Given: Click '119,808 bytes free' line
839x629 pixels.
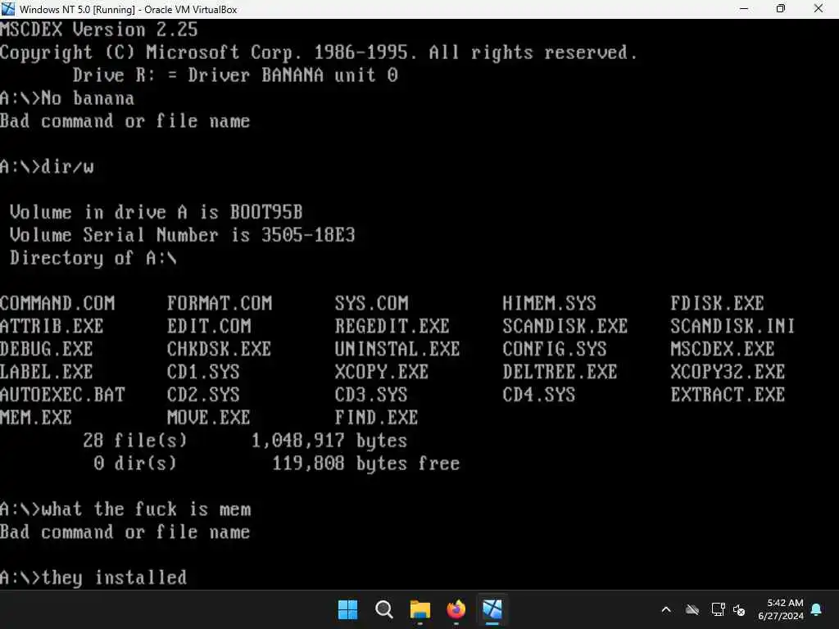Looking at the screenshot, I should (x=366, y=464).
